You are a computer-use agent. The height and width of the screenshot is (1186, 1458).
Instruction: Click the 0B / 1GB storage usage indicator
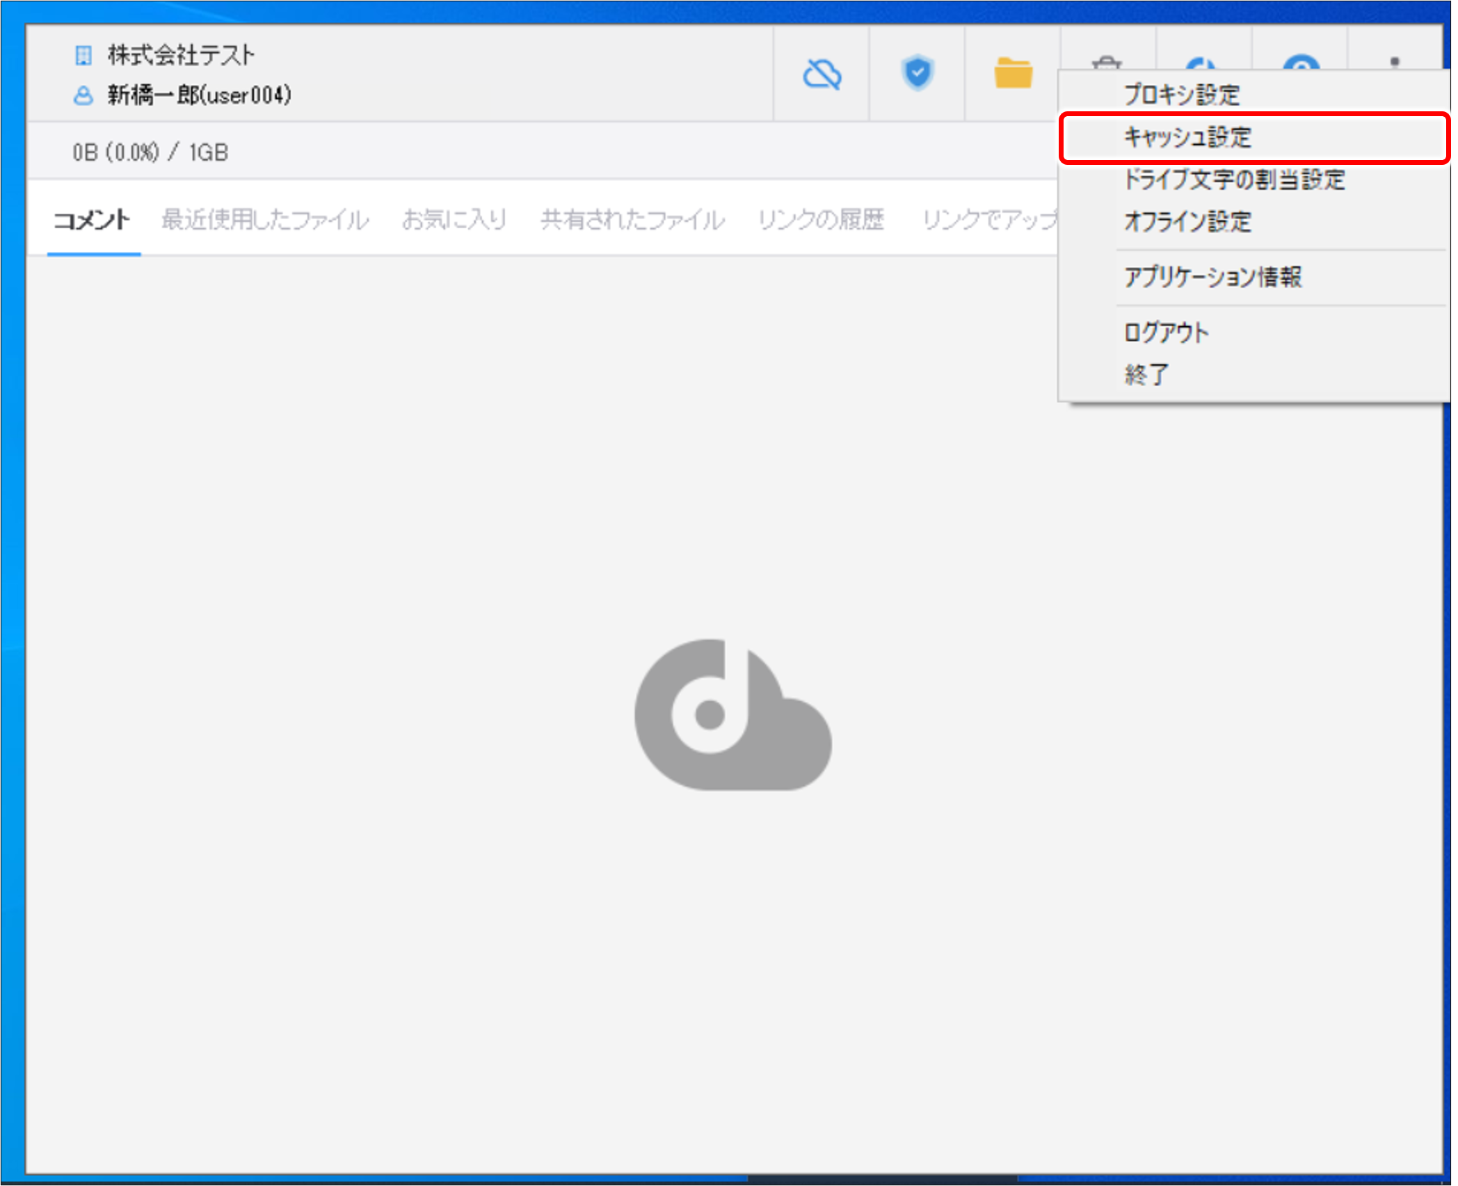coord(150,152)
